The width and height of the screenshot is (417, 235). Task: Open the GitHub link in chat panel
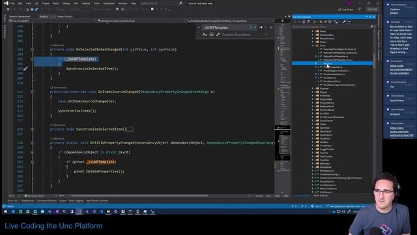(401, 69)
